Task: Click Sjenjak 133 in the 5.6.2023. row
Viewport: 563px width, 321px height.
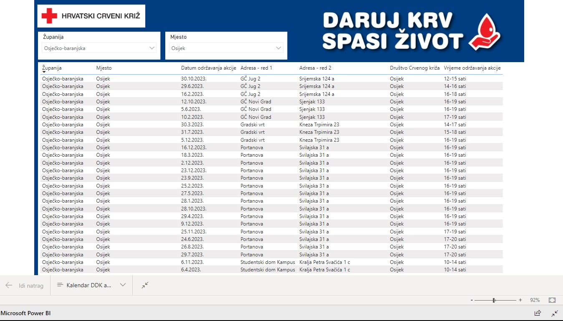Action: (312, 109)
